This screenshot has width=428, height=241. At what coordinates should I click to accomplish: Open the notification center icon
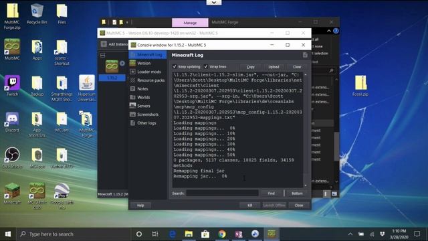tap(417, 234)
